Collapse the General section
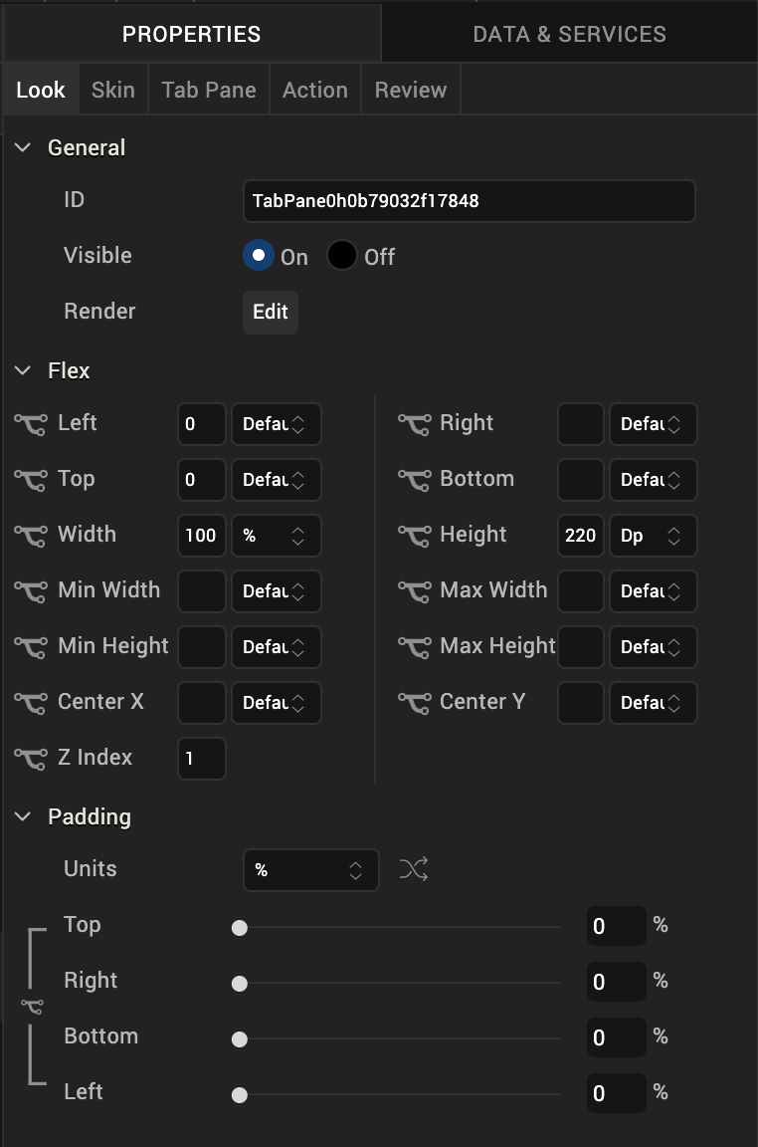This screenshot has width=758, height=1147. (x=23, y=148)
